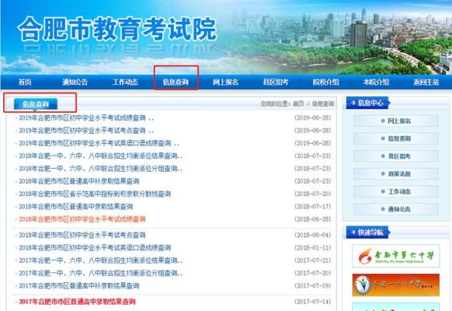Click 信息查询 breadcrumb link

coord(323,104)
